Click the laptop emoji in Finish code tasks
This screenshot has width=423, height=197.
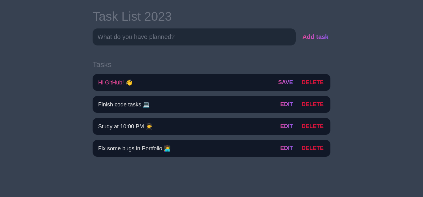pos(146,105)
